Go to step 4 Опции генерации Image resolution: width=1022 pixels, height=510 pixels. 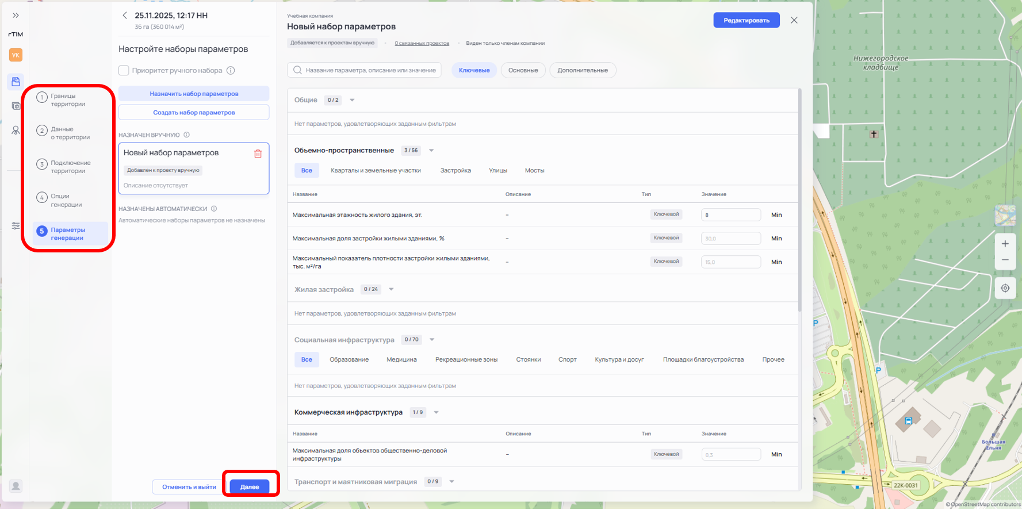(x=66, y=200)
